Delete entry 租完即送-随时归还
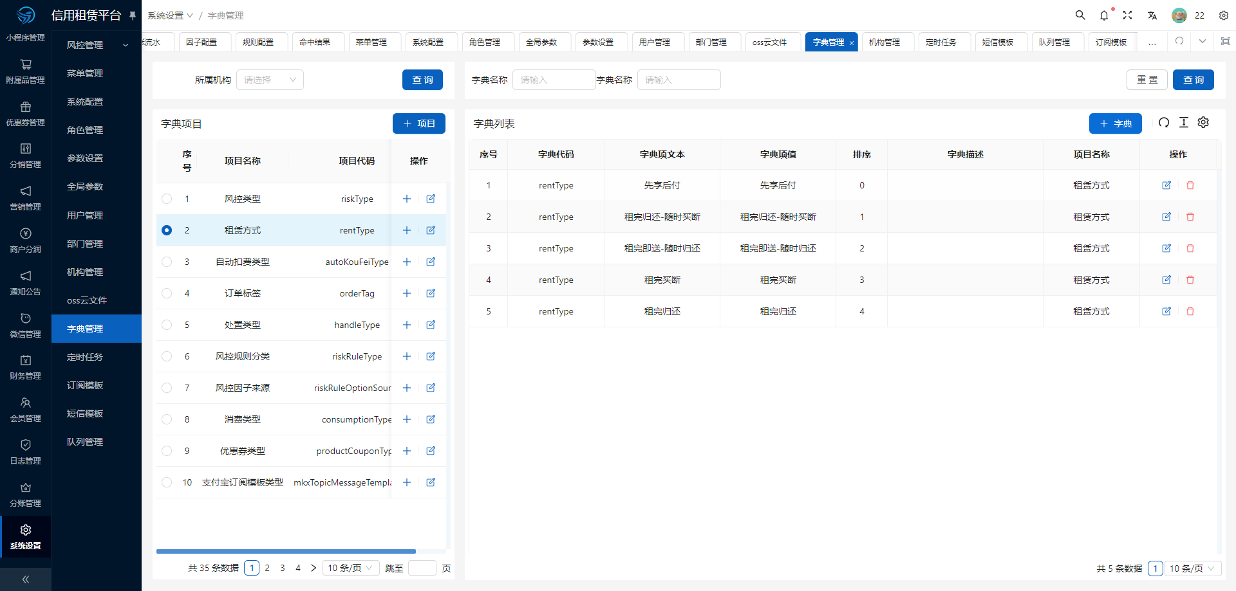Image resolution: width=1236 pixels, height=591 pixels. [1190, 248]
